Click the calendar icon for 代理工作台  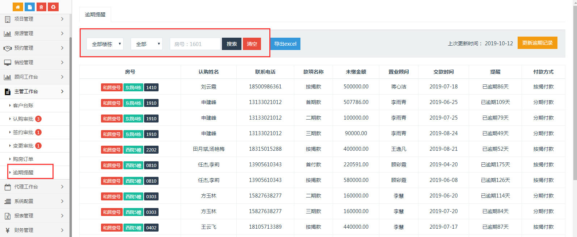click(x=7, y=187)
